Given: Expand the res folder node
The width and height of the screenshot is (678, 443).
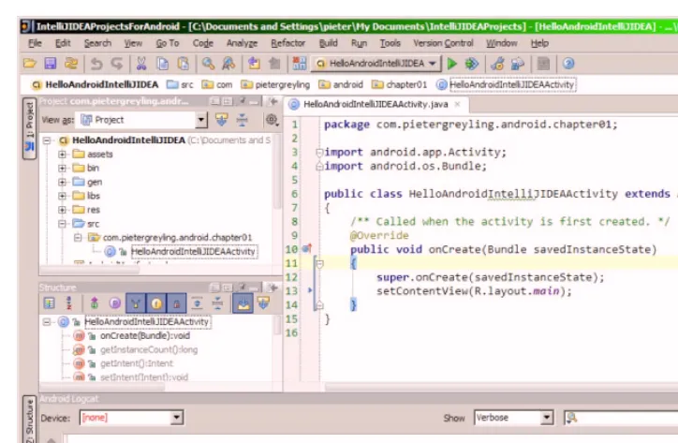Looking at the screenshot, I should tap(62, 210).
